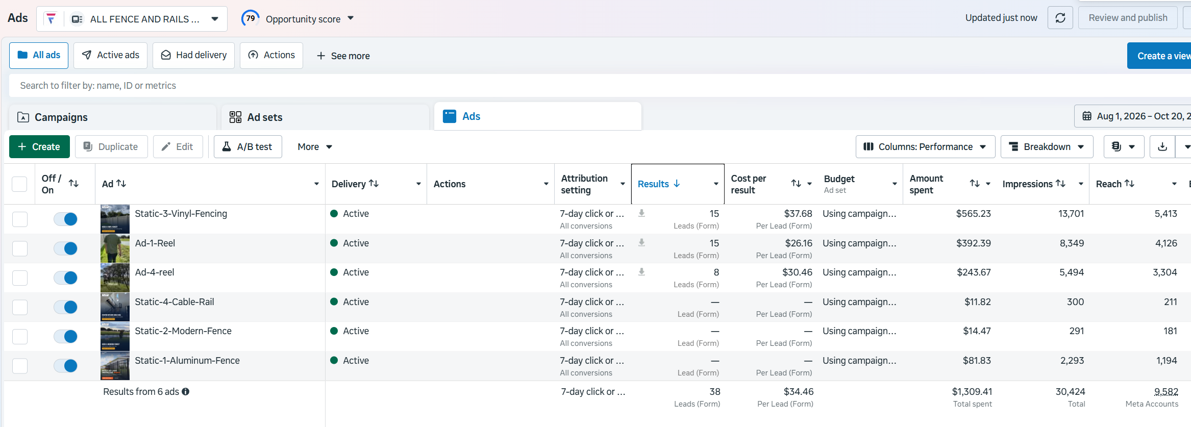Image resolution: width=1191 pixels, height=427 pixels.
Task: Check the Ad-4-reel row checkbox
Action: coord(20,278)
